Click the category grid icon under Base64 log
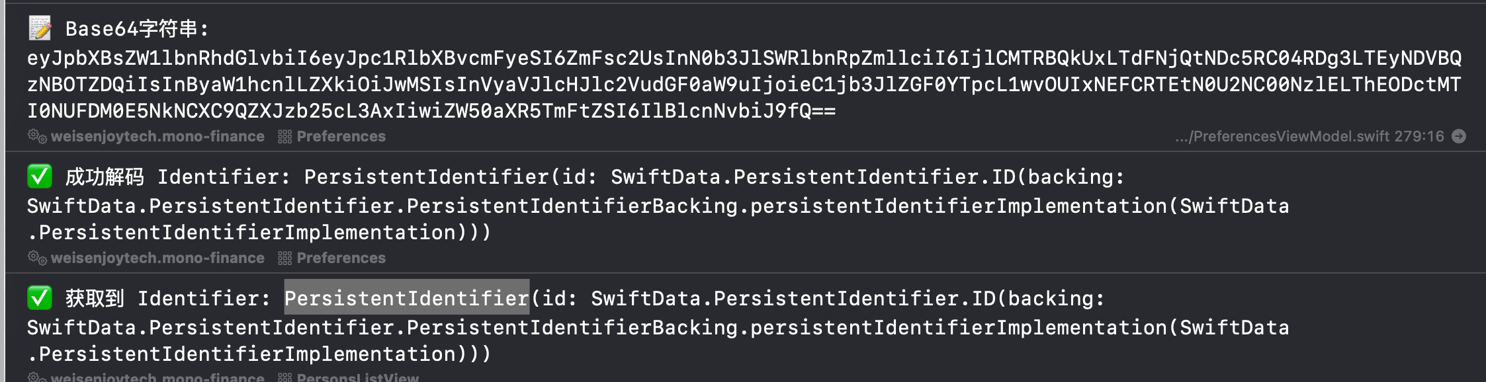Screen dimensions: 1486x382 (x=284, y=136)
